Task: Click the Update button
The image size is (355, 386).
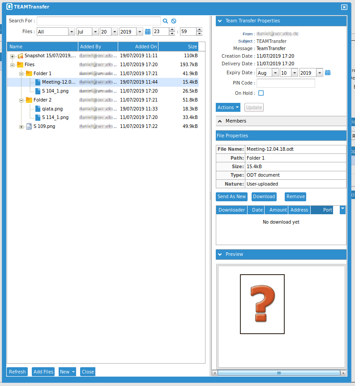Action: pos(254,107)
